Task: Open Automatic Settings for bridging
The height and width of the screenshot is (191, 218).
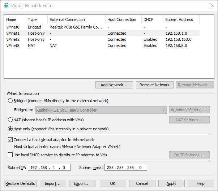Action: (x=189, y=110)
